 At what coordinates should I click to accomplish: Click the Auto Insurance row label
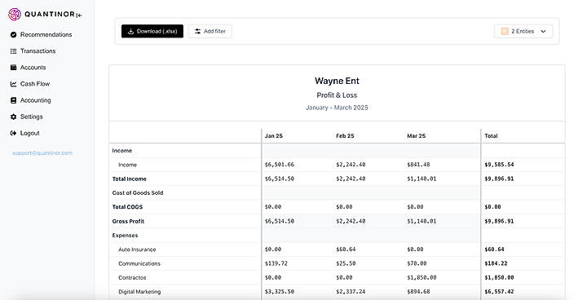[137, 249]
